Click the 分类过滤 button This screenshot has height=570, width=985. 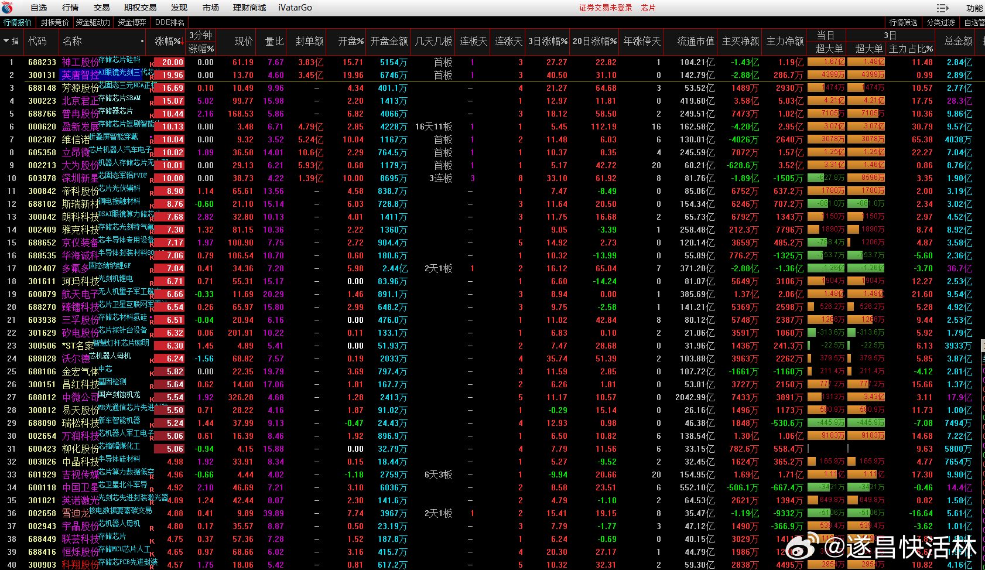tap(940, 22)
